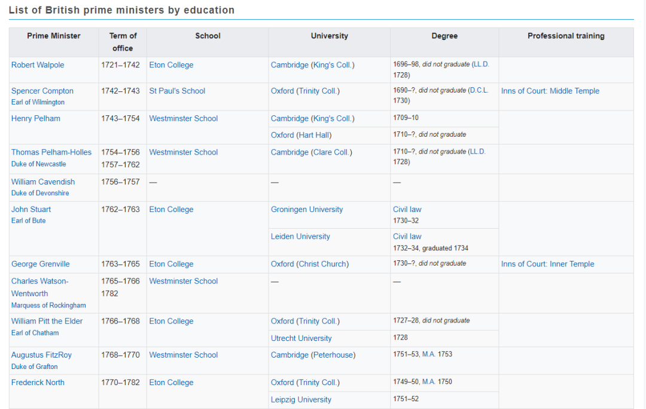Viewport: 646px width, 409px height.
Task: Click the M.A. link in Frederick North's row
Action: pyautogui.click(x=429, y=382)
